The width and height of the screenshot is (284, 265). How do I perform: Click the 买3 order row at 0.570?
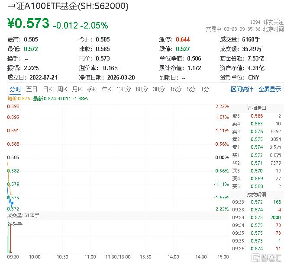pyautogui.click(x=257, y=171)
